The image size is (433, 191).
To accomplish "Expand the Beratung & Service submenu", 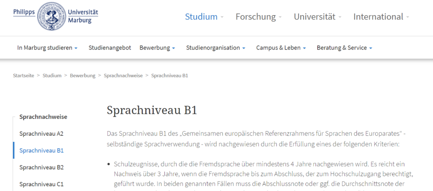I will 344,48.
